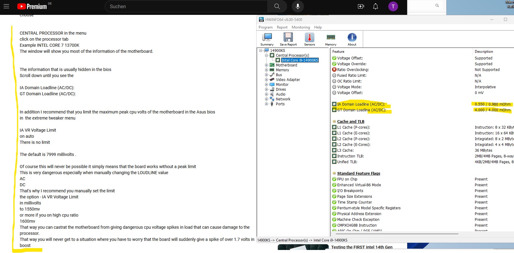This screenshot has height=253, width=514.
Task: Open the HWiNFO Summary toolbar icon
Action: point(267,39)
